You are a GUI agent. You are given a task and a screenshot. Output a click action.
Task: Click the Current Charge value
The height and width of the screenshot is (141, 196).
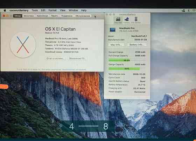[140, 52]
